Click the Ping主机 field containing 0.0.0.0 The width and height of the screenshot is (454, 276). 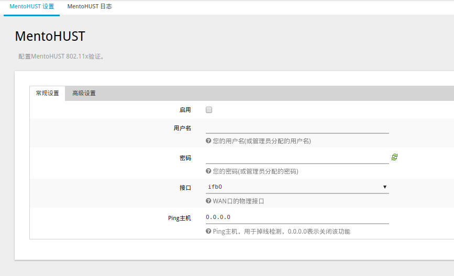click(x=297, y=217)
